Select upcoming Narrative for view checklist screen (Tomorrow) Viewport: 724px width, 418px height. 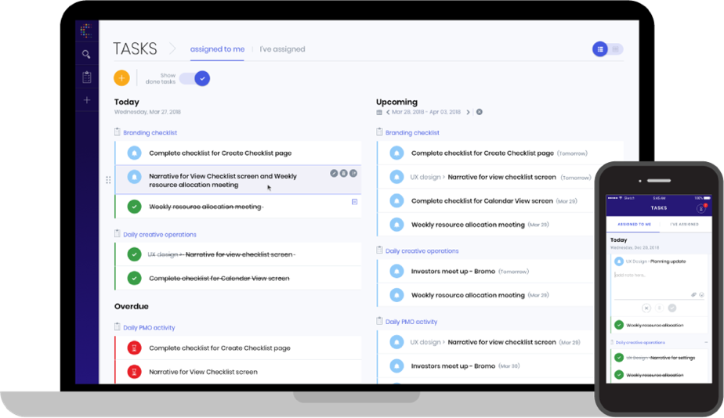(502, 177)
